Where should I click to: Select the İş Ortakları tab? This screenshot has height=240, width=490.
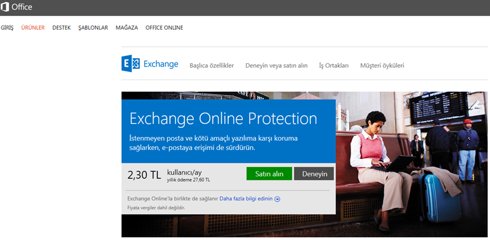pyautogui.click(x=334, y=66)
